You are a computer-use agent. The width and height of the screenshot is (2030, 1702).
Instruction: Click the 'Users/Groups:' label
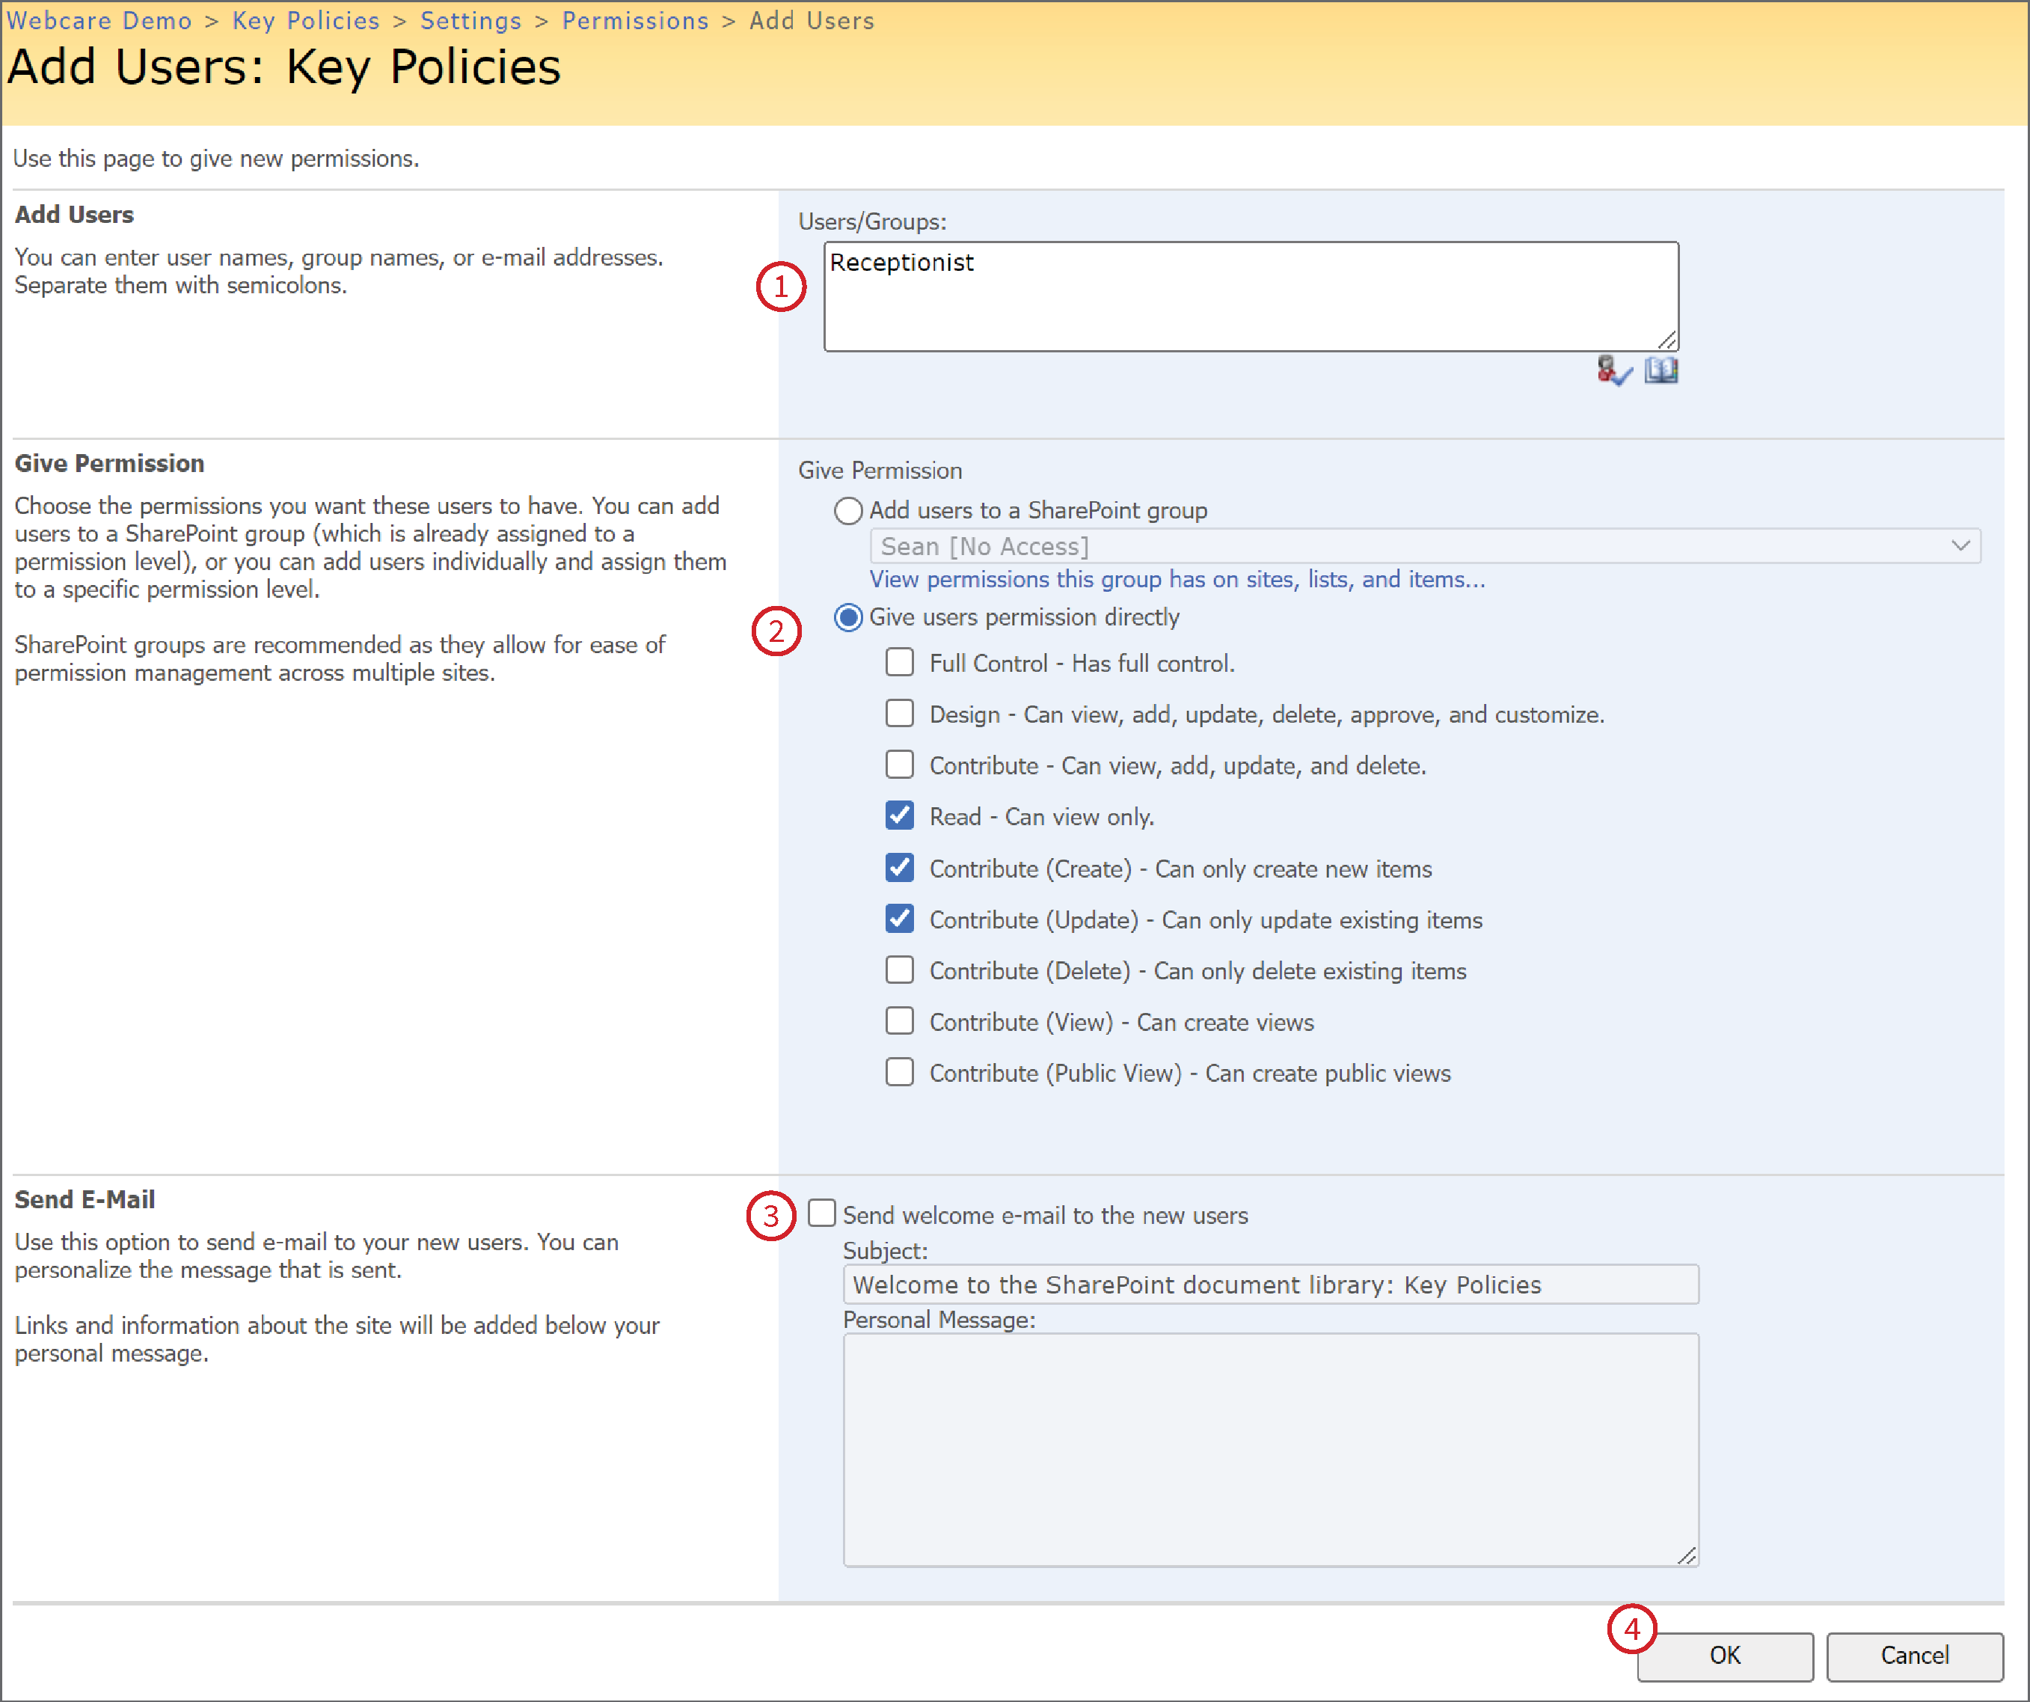point(872,221)
